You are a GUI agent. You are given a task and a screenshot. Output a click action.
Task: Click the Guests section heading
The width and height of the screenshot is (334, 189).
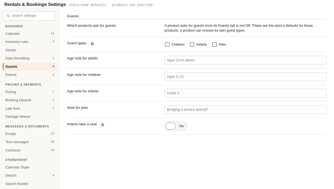[73, 16]
